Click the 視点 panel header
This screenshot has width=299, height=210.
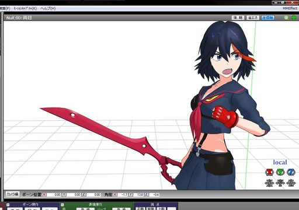(155, 205)
